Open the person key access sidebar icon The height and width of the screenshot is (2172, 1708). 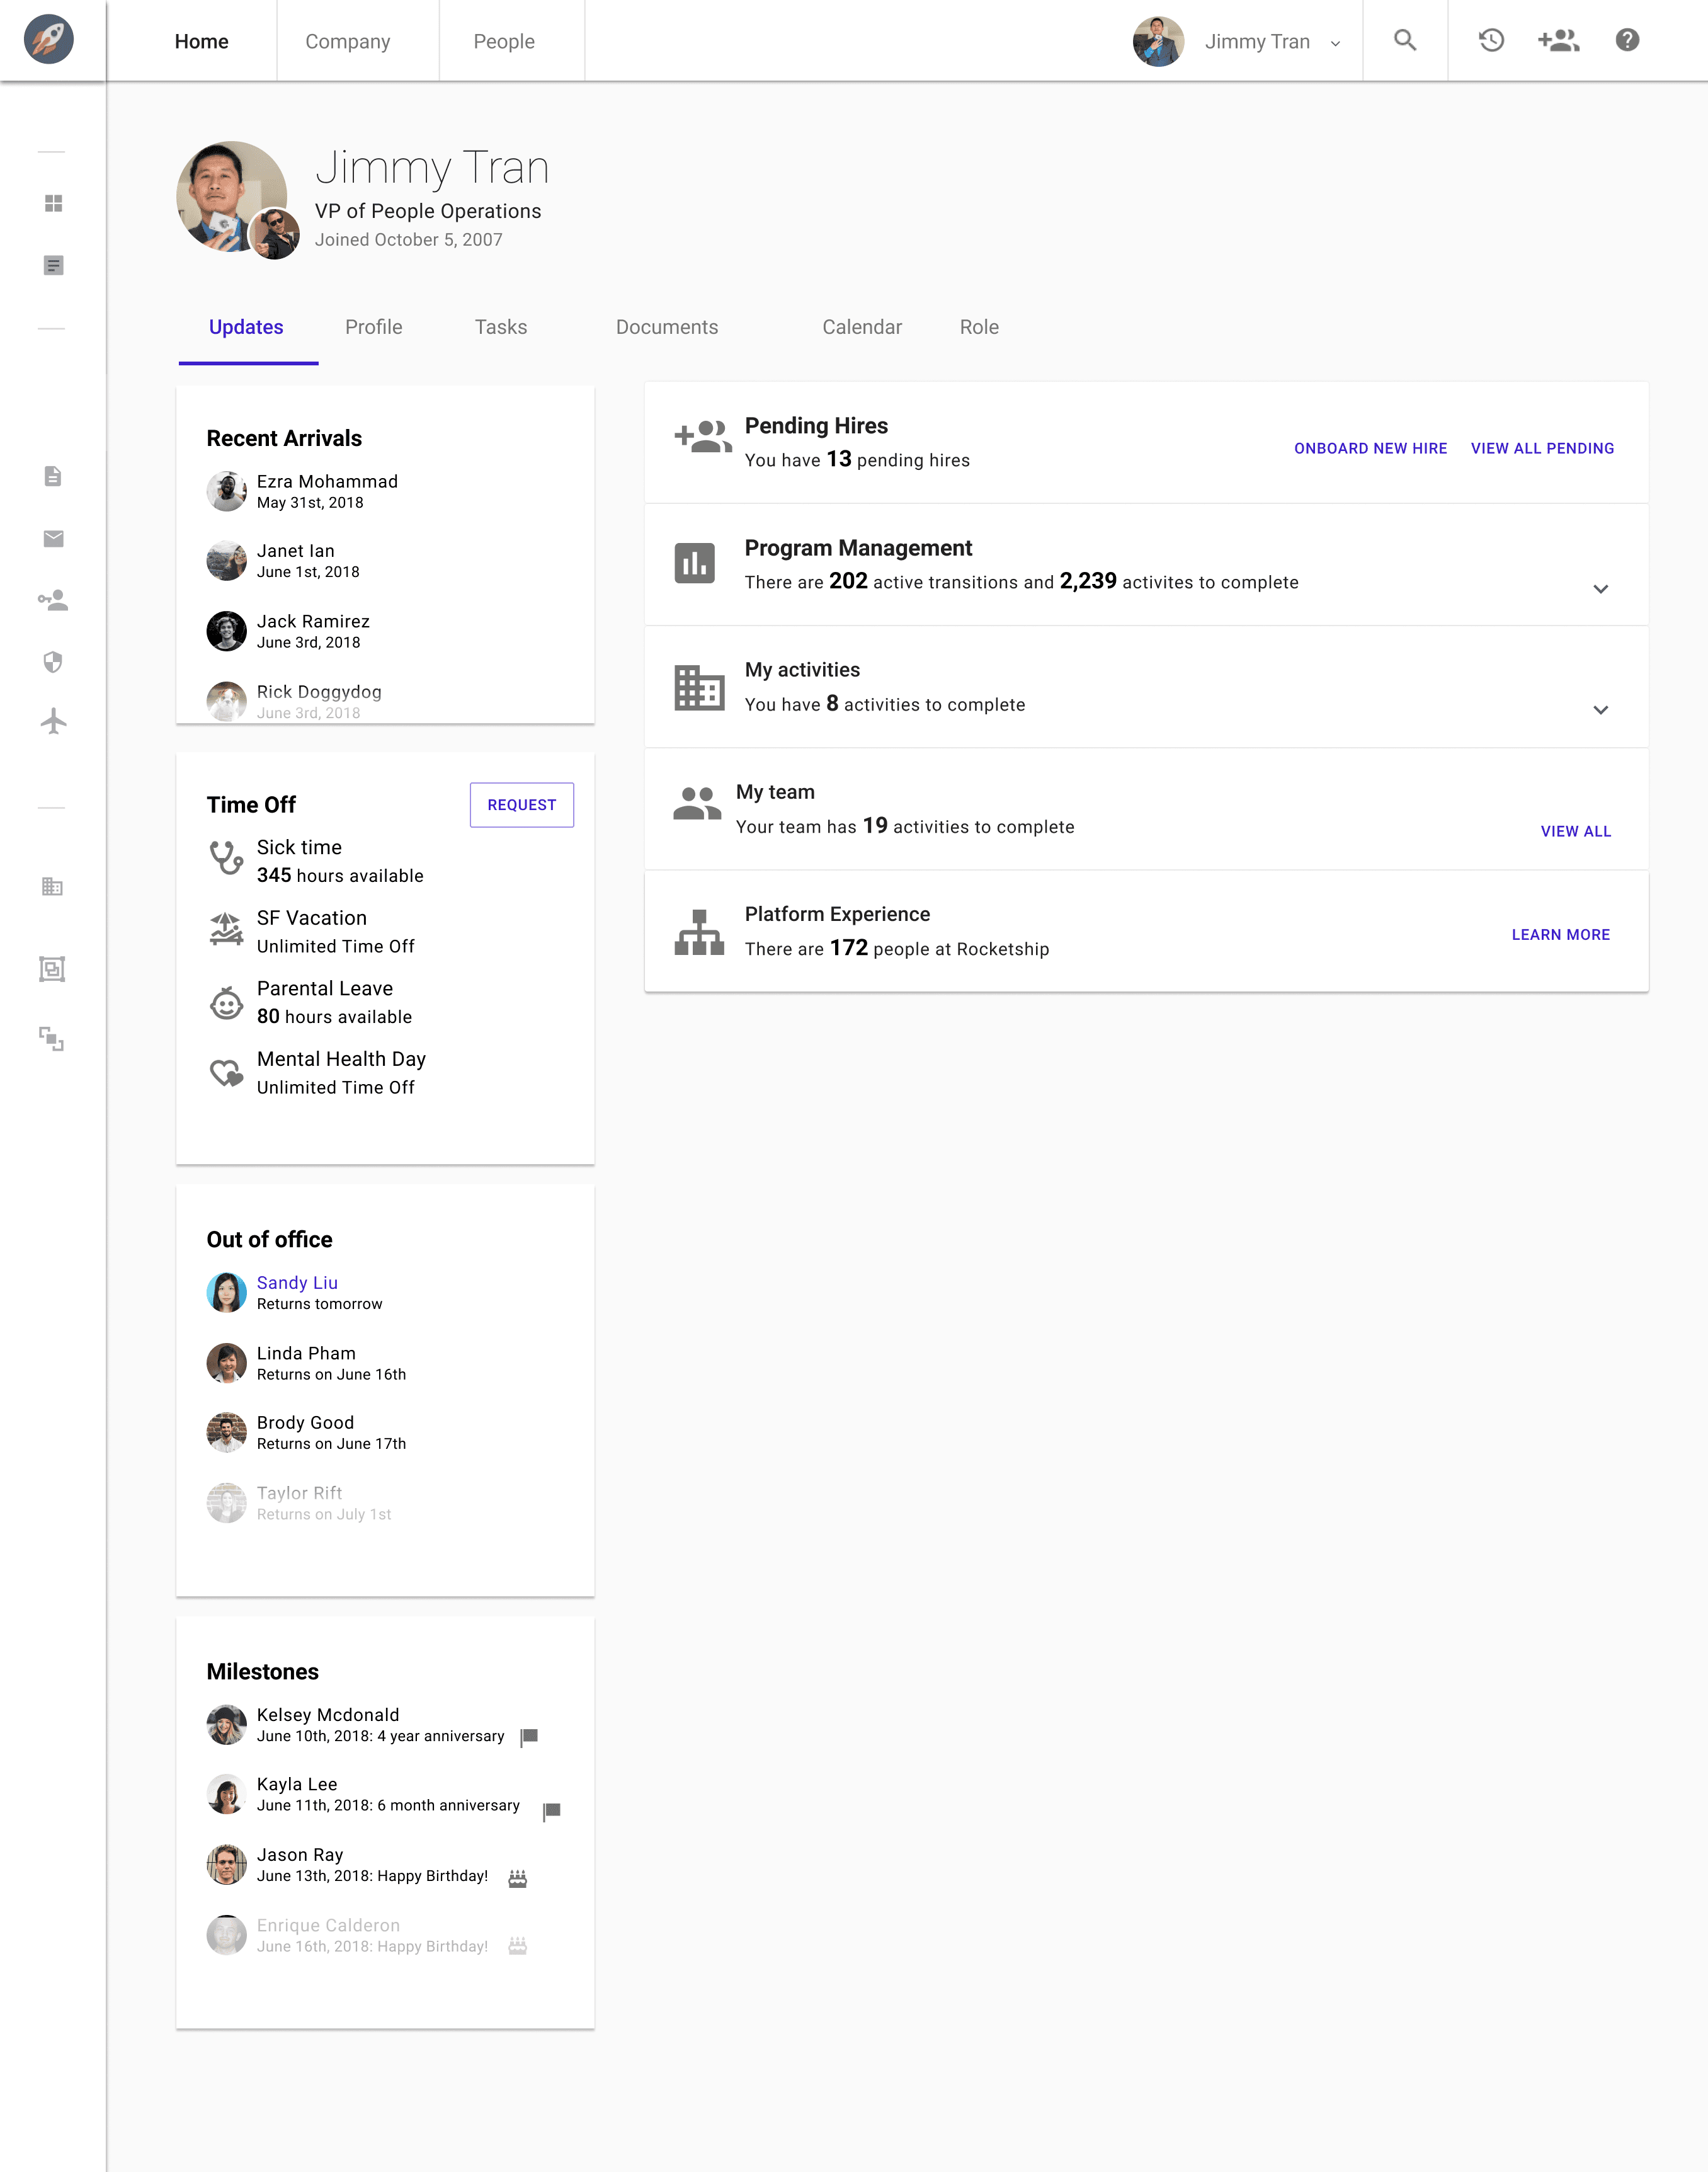click(x=53, y=600)
